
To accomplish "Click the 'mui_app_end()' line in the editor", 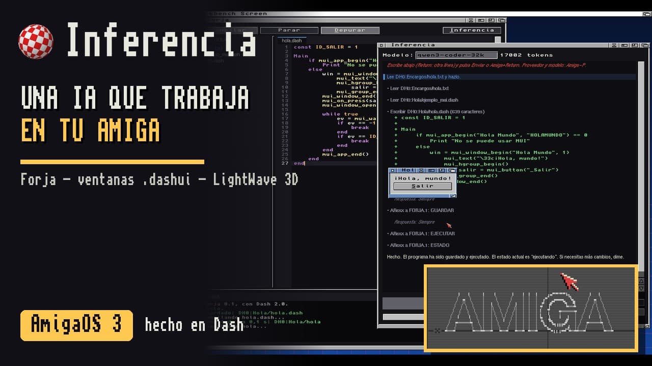I will [x=345, y=154].
